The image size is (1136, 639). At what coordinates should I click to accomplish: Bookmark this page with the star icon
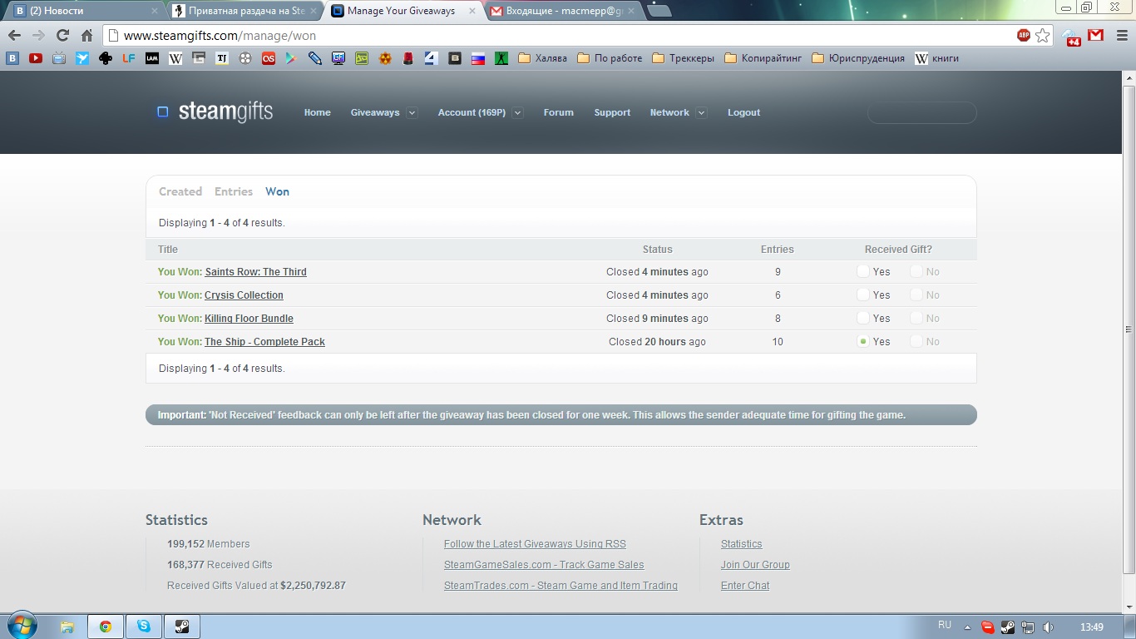1043,35
